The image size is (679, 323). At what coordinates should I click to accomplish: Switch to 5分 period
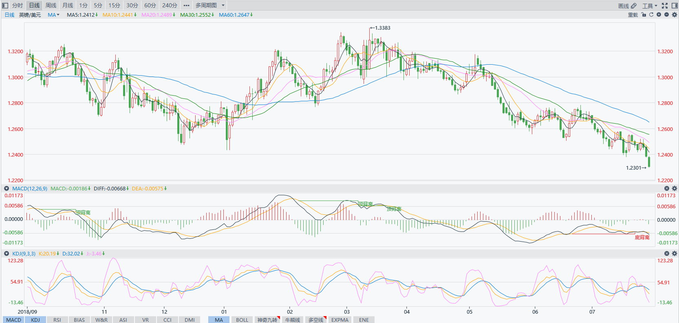(98, 5)
